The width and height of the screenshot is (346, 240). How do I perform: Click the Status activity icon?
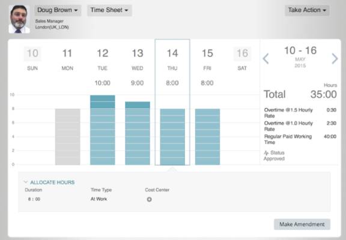coord(267,152)
